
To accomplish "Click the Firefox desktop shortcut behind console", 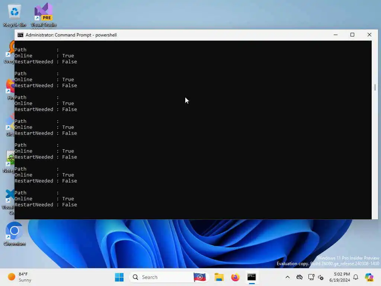I will [x=10, y=89].
